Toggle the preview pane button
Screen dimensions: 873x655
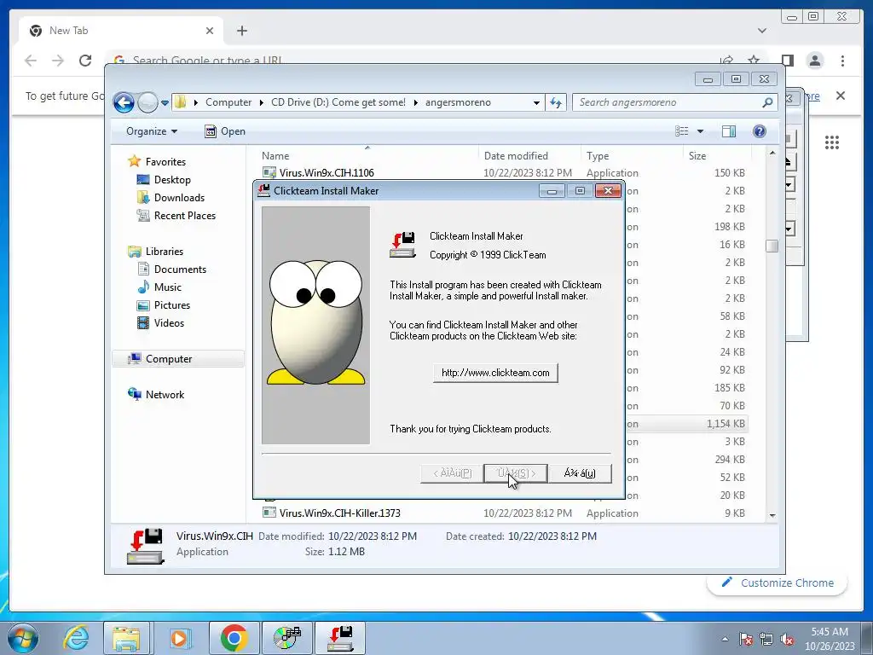pos(729,131)
